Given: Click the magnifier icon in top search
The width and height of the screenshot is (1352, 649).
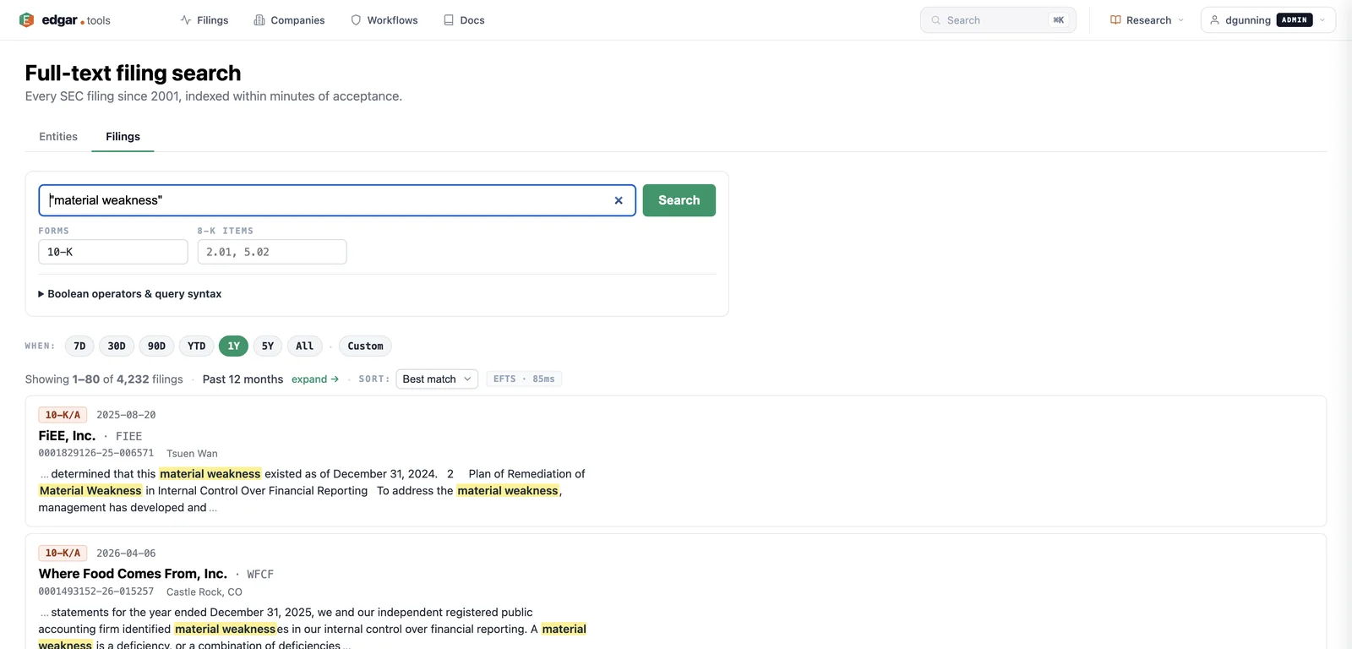Looking at the screenshot, I should pyautogui.click(x=935, y=20).
